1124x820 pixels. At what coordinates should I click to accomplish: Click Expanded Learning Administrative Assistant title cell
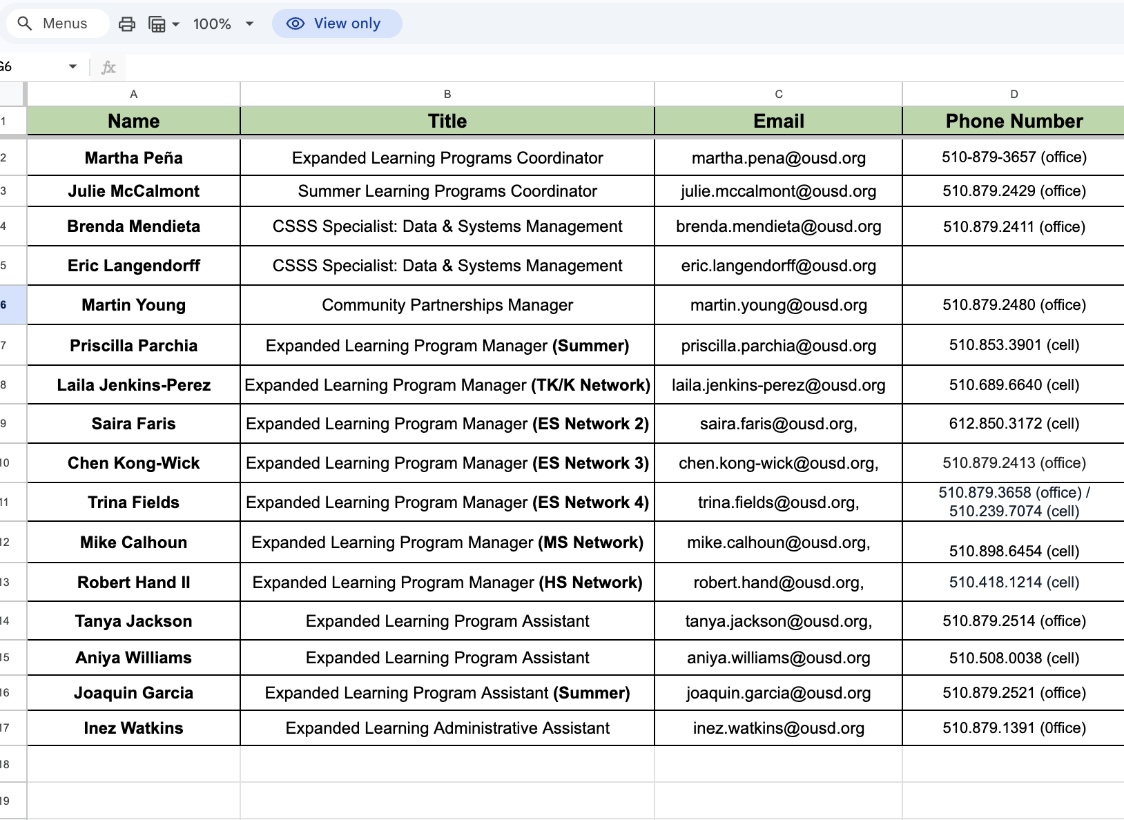pos(447,728)
